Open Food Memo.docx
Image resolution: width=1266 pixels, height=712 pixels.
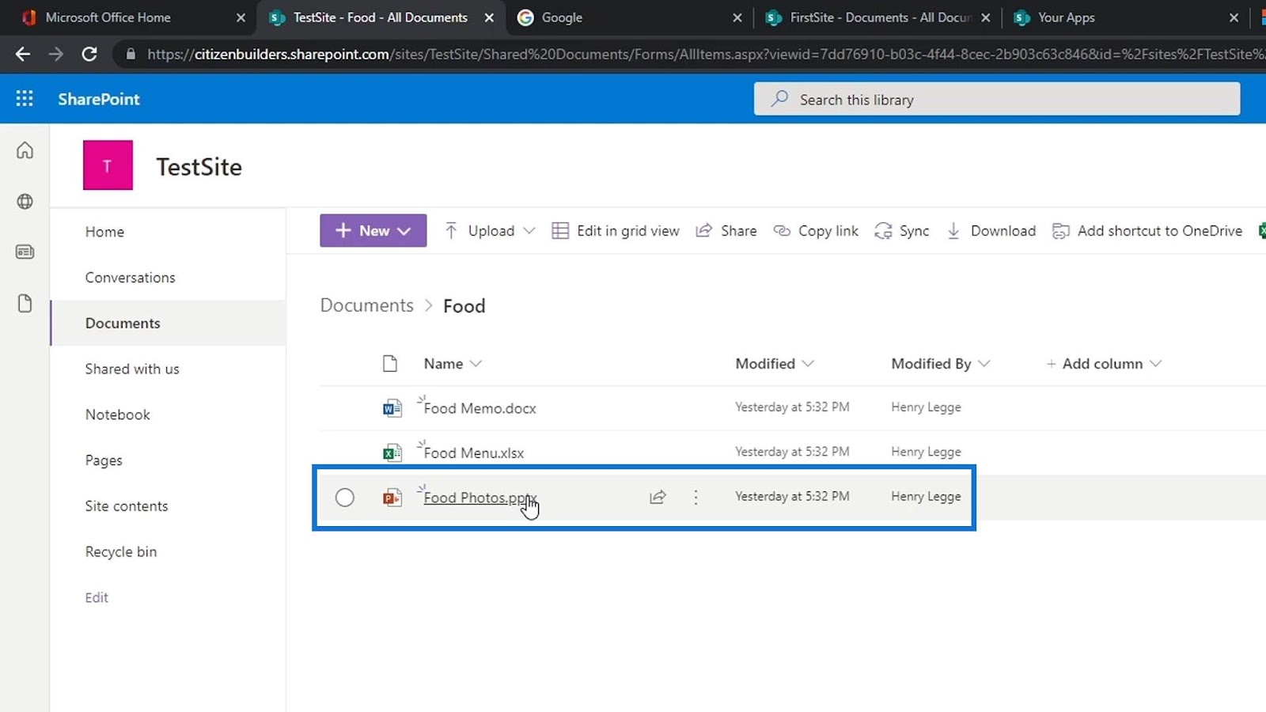[x=479, y=408]
